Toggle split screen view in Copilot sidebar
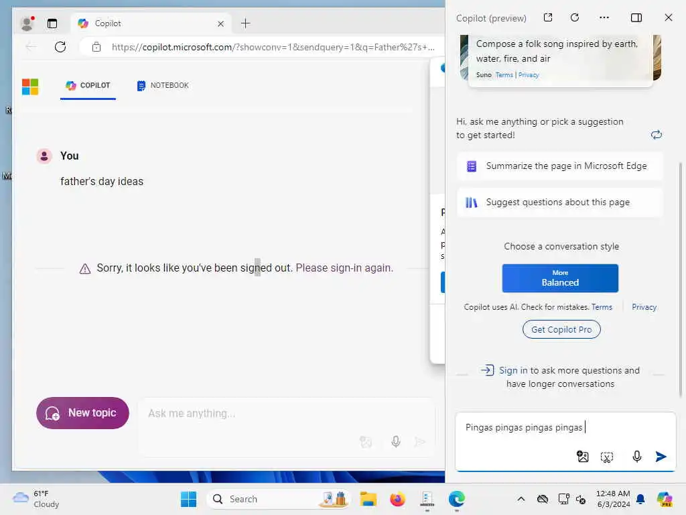 636,17
